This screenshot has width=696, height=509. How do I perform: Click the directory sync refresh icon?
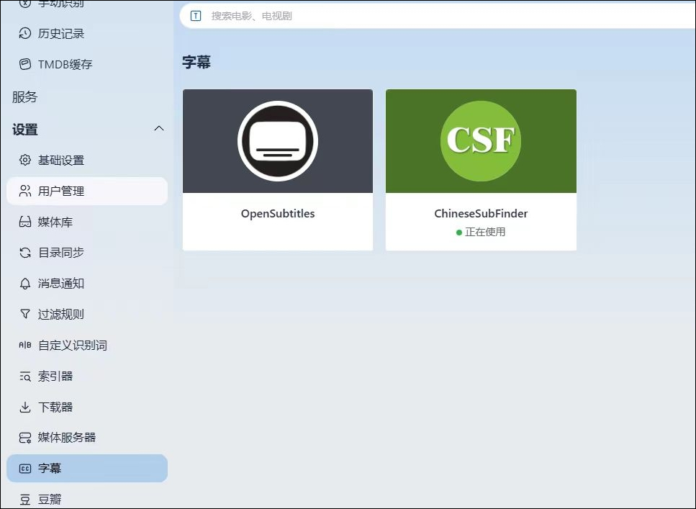coord(24,253)
